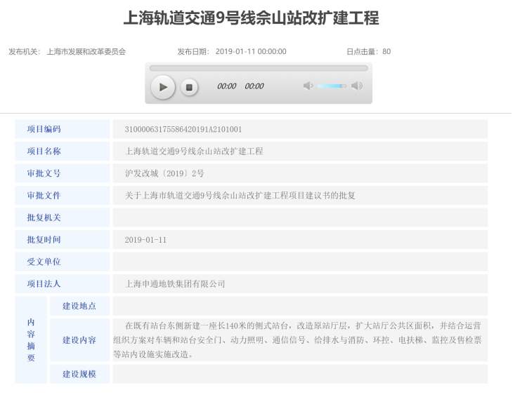Click the empty 建设规模 value field

click(x=300, y=374)
